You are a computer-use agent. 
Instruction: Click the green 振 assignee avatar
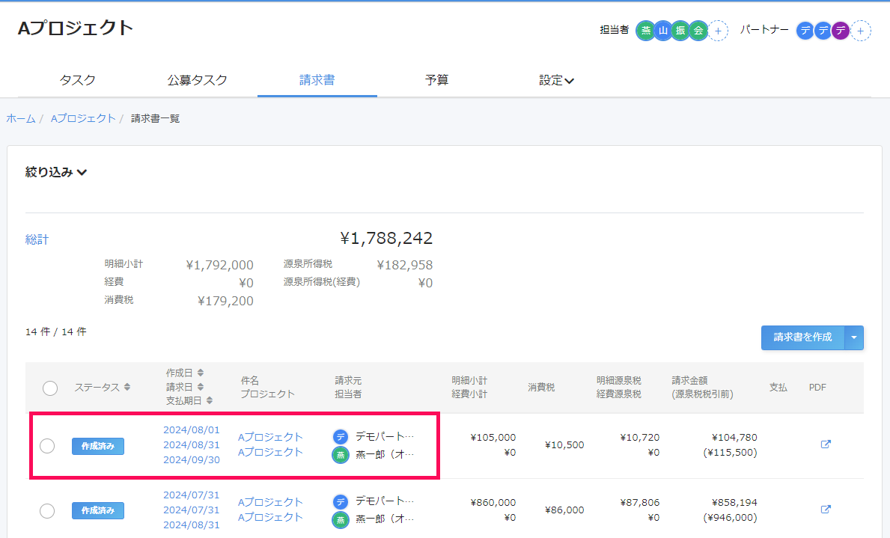tap(680, 31)
